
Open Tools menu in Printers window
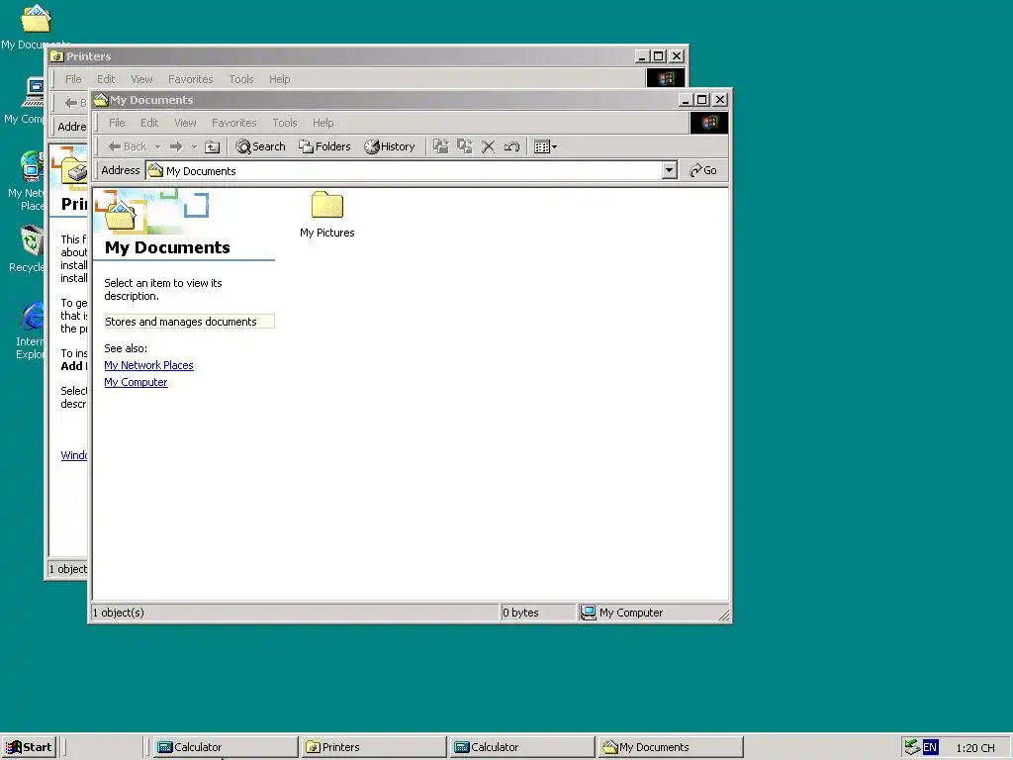pyautogui.click(x=241, y=79)
